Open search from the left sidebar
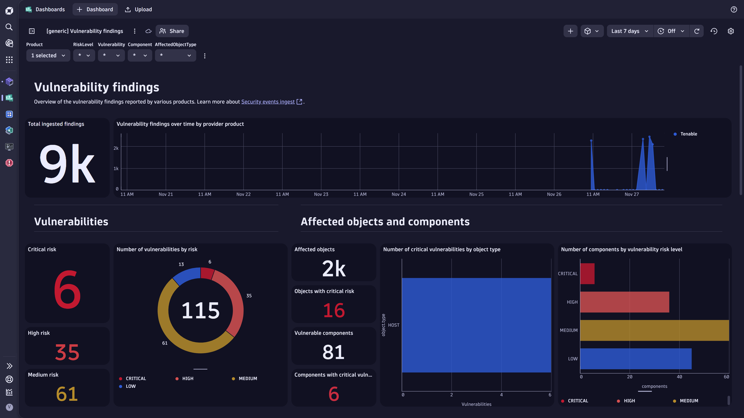 (9, 27)
